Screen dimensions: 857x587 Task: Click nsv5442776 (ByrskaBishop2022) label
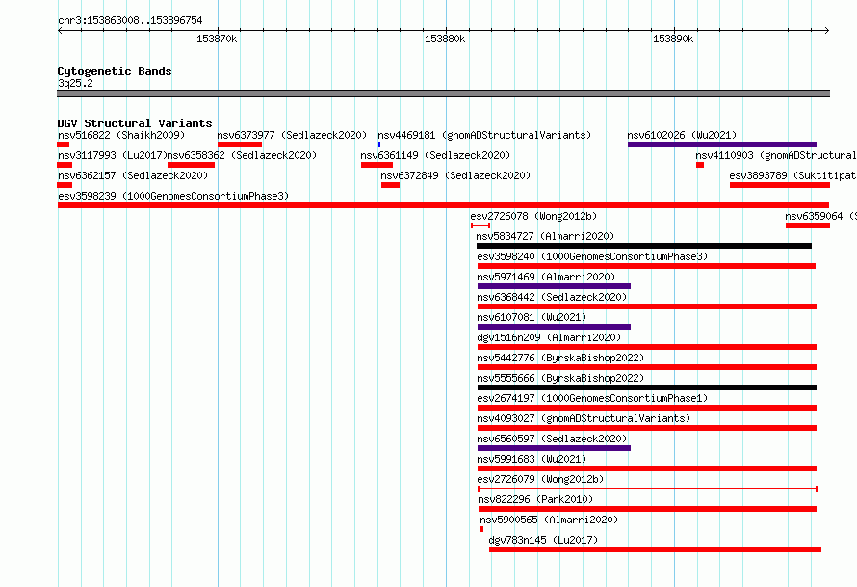click(x=560, y=358)
